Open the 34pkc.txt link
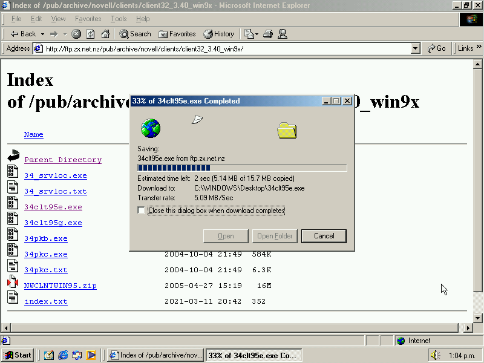Screen dimensions: 484x363 click(46, 270)
